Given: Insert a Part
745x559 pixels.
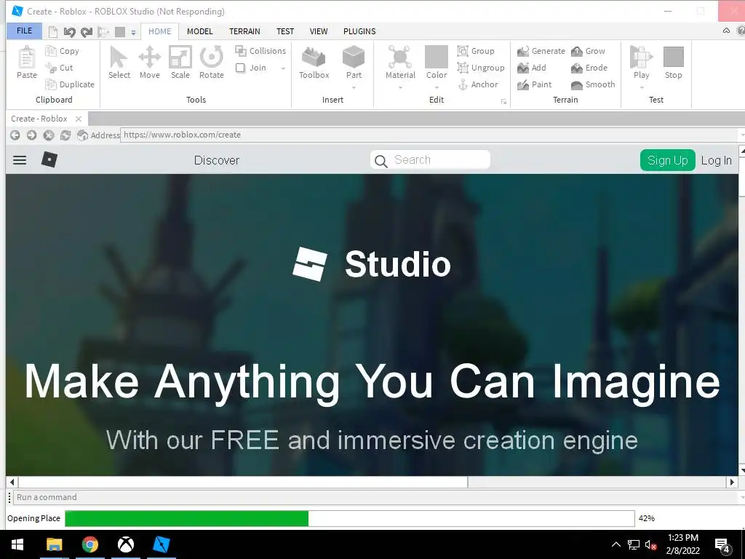Looking at the screenshot, I should click(x=354, y=58).
